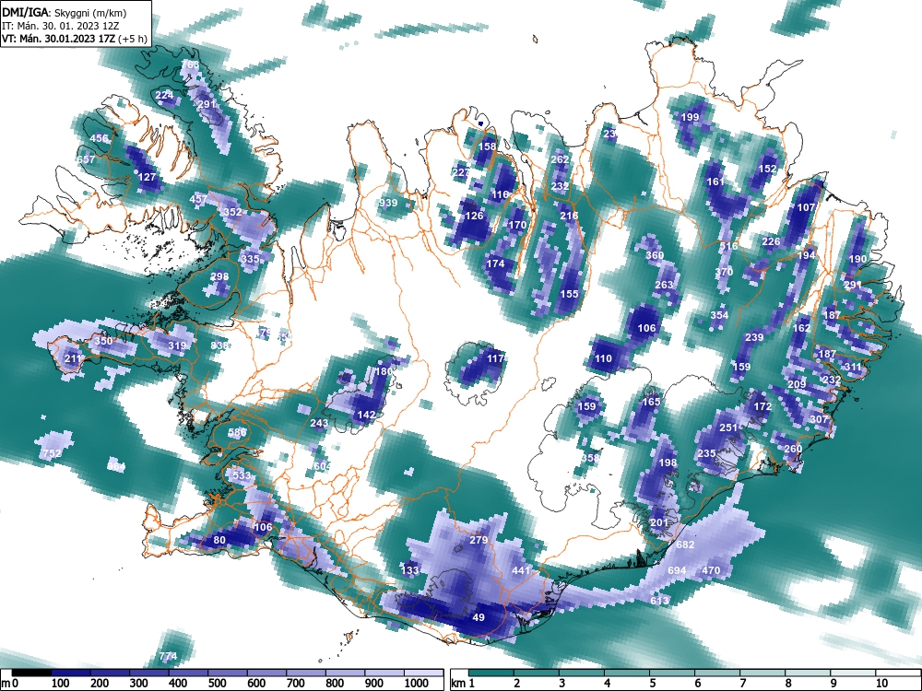
Task: Select the 243 visibility label
Action: (x=319, y=424)
